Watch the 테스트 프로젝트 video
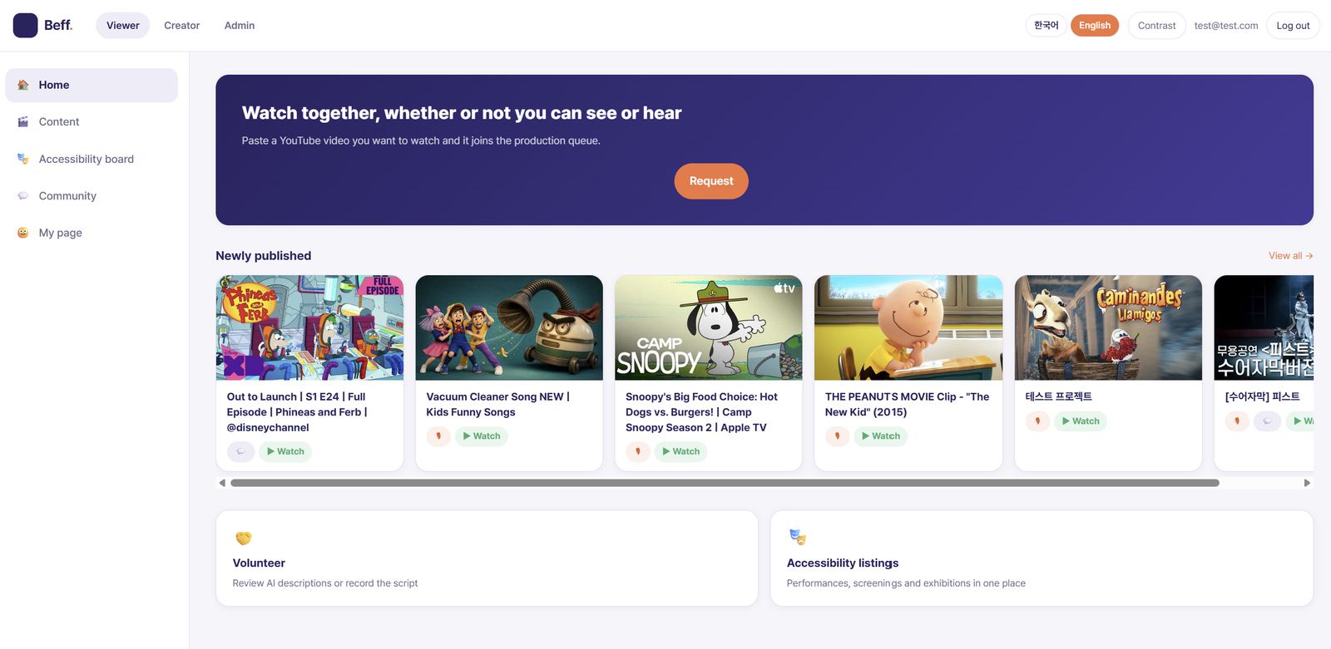1331x649 pixels. pos(1081,421)
